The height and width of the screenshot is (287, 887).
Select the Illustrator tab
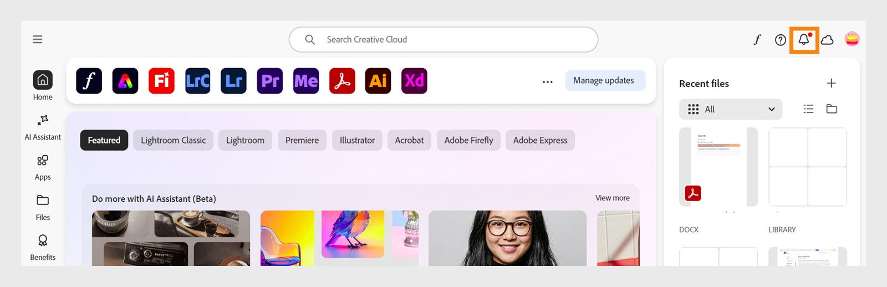pyautogui.click(x=357, y=140)
